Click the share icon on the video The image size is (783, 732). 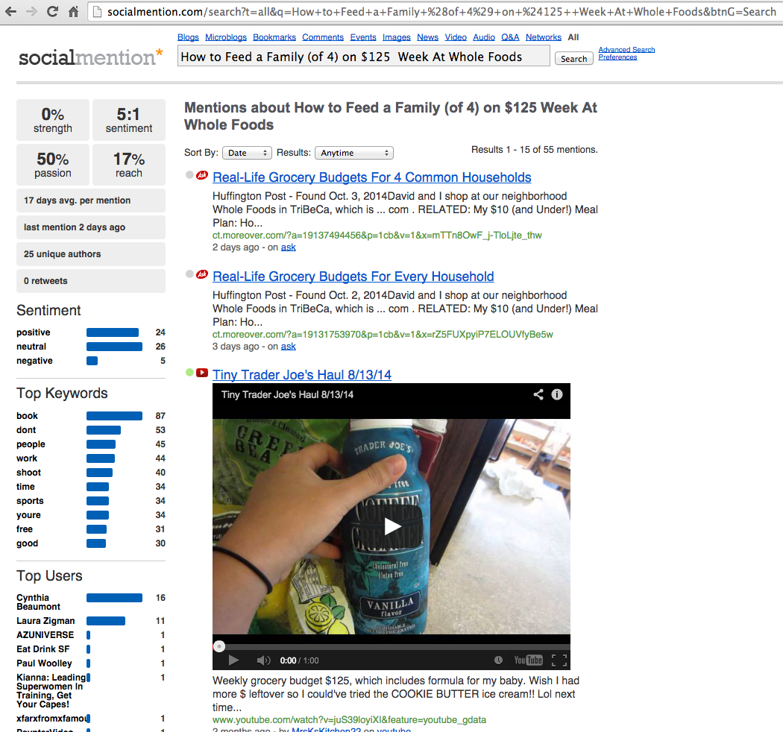(x=538, y=394)
